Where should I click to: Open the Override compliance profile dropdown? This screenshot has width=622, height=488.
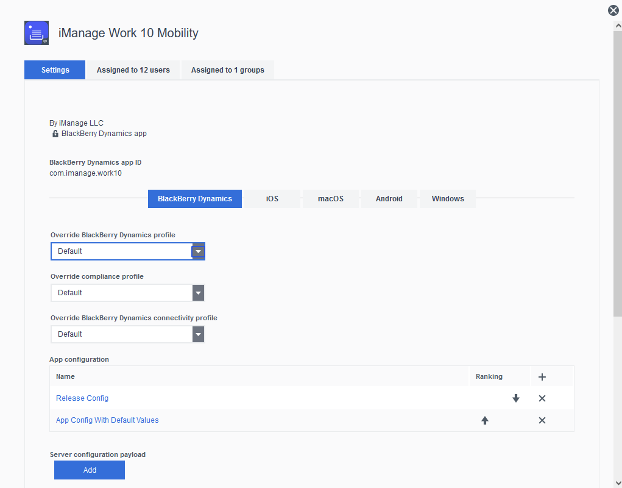[x=198, y=293]
